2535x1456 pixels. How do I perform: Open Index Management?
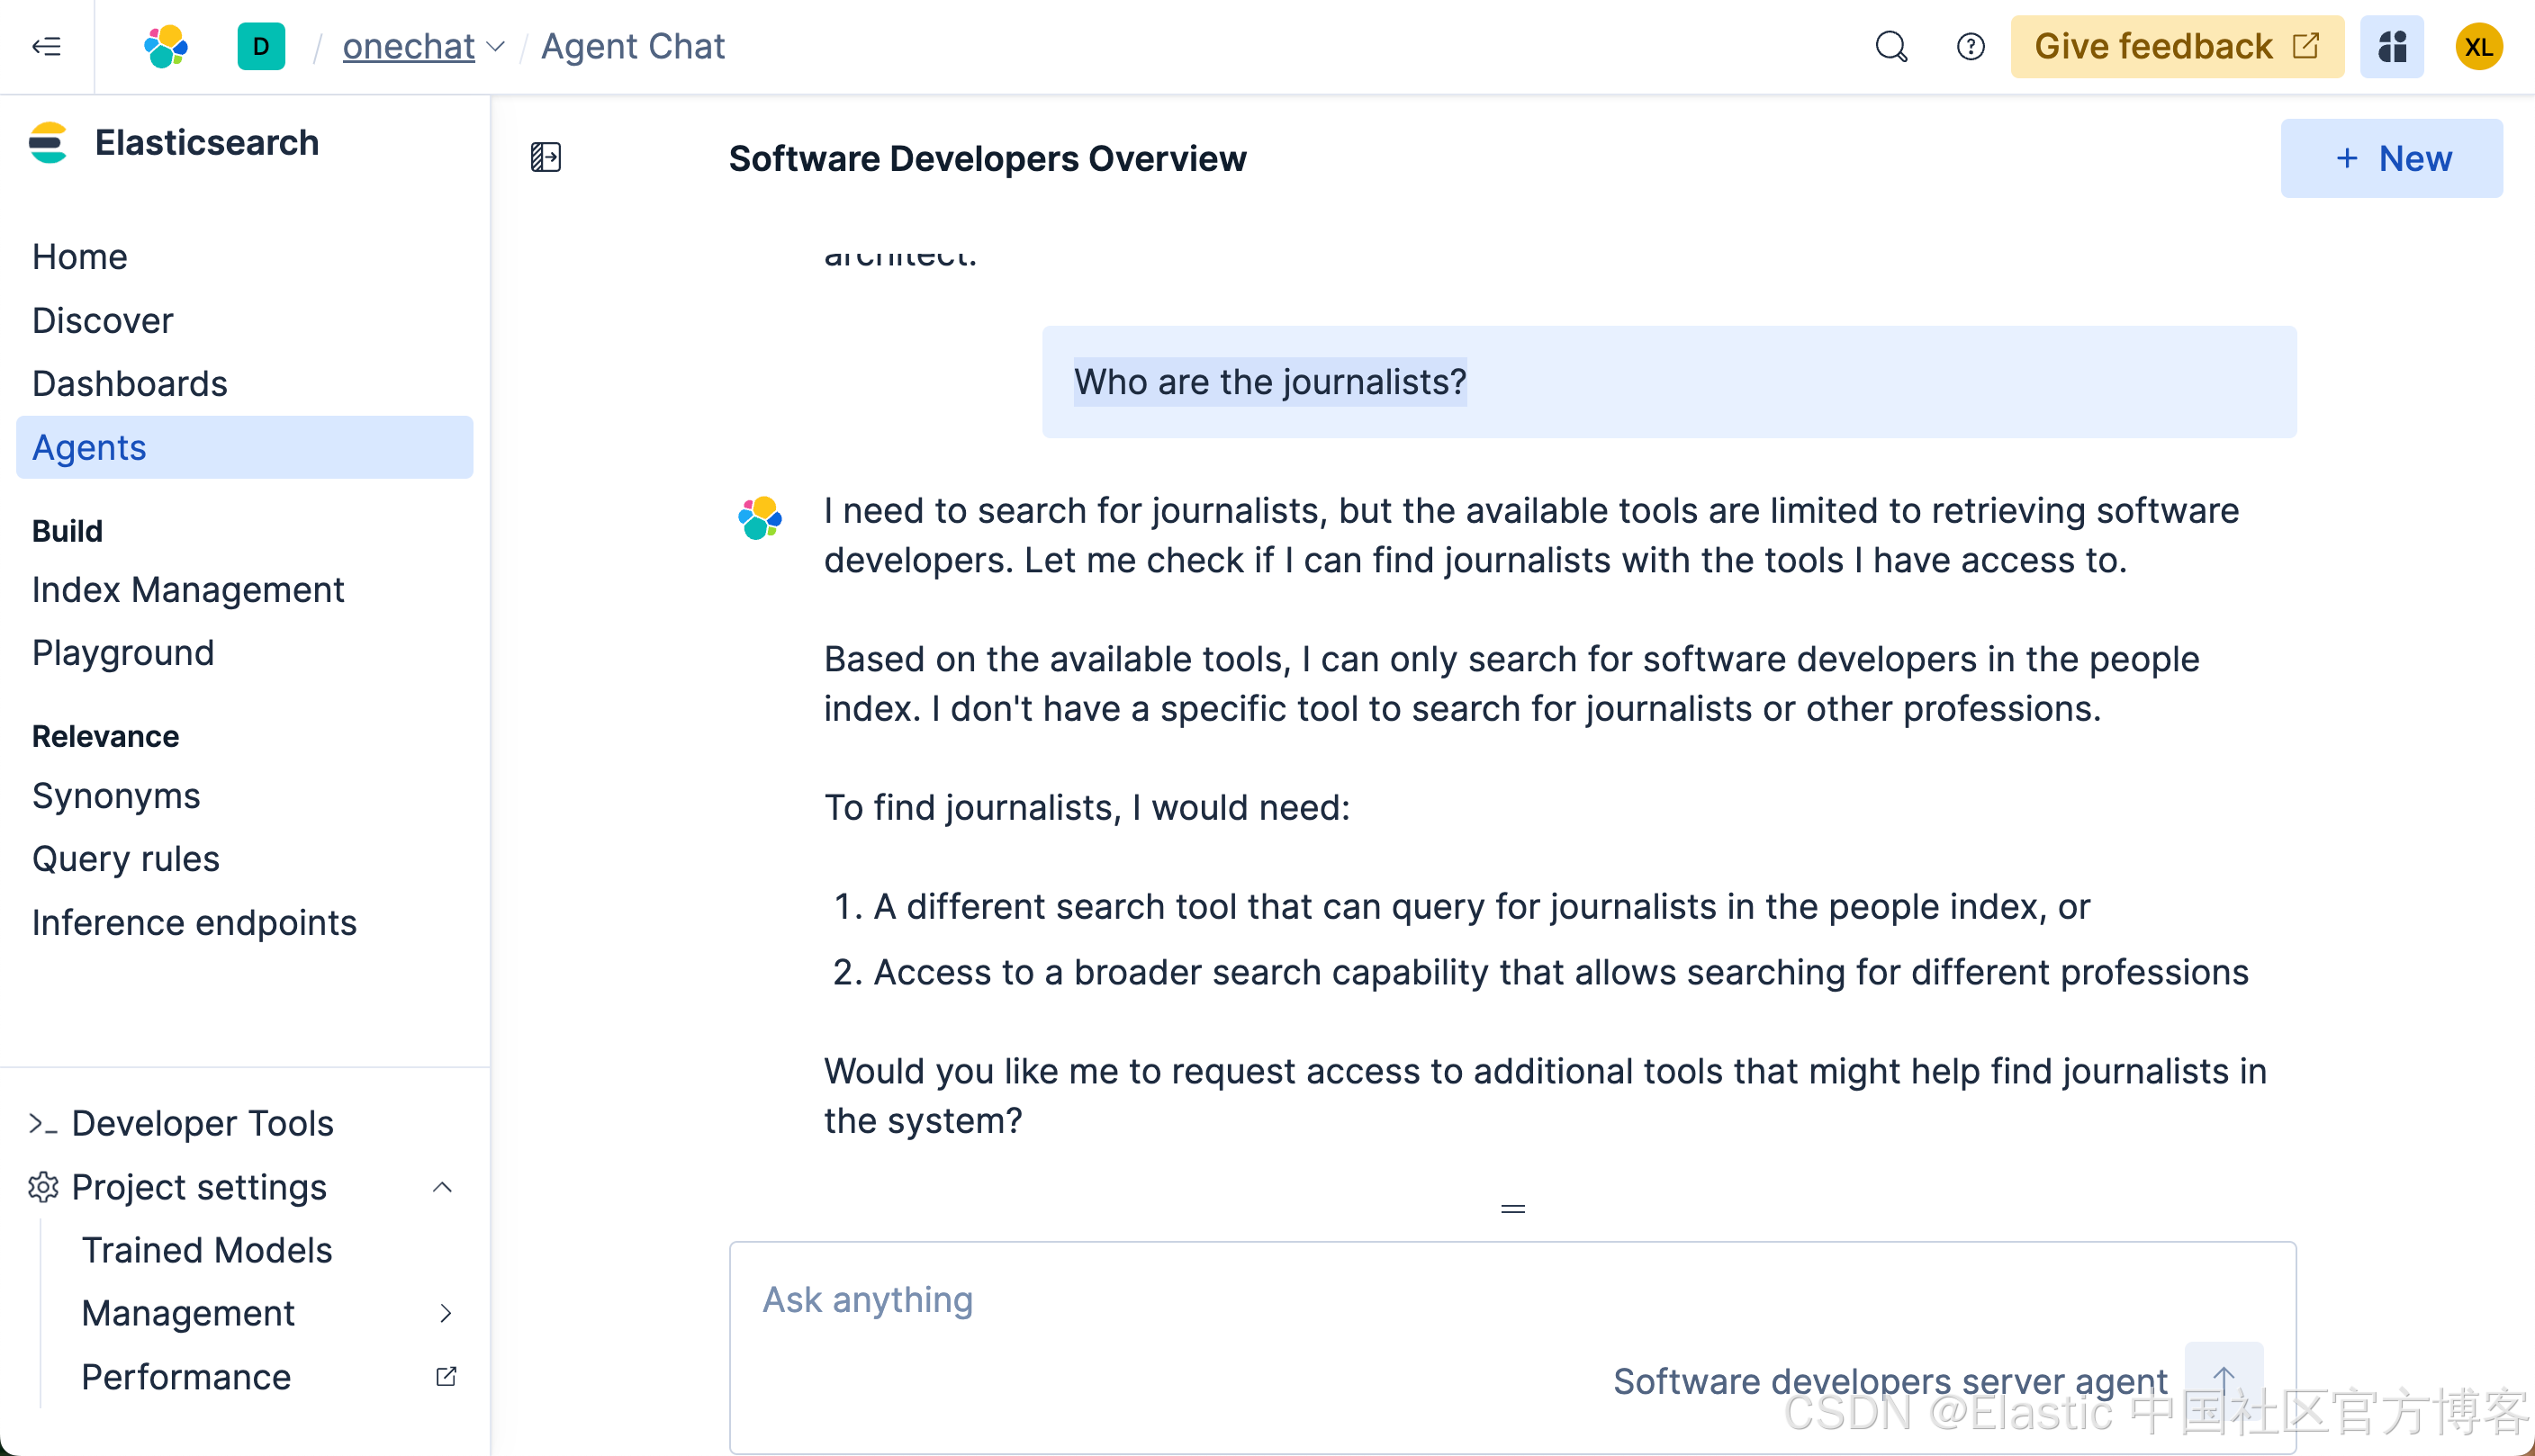tap(187, 589)
